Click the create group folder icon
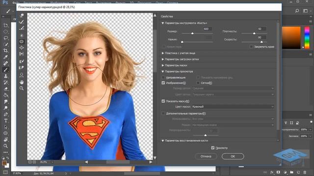The image size is (314, 176). pos(291,172)
